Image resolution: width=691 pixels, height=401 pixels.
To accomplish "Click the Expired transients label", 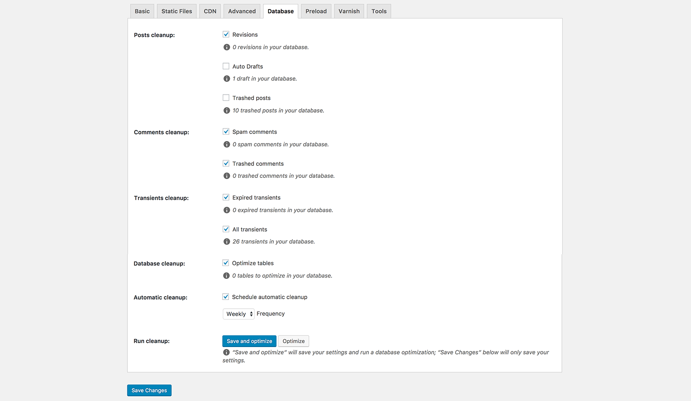I will pos(257,198).
